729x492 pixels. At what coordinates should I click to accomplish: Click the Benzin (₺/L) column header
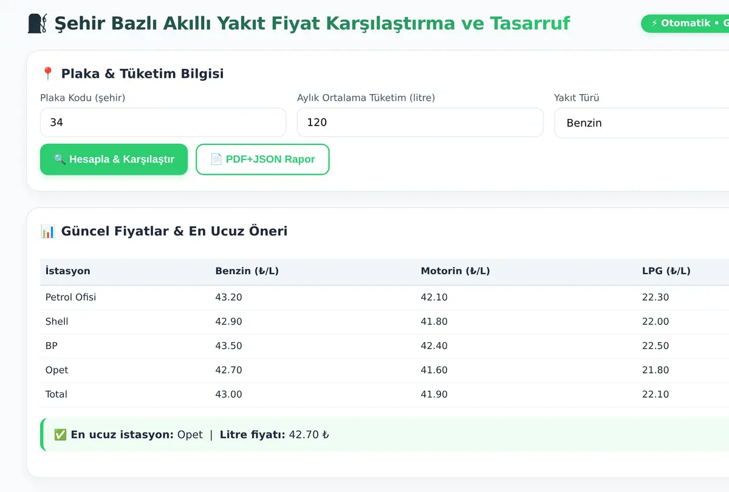247,271
